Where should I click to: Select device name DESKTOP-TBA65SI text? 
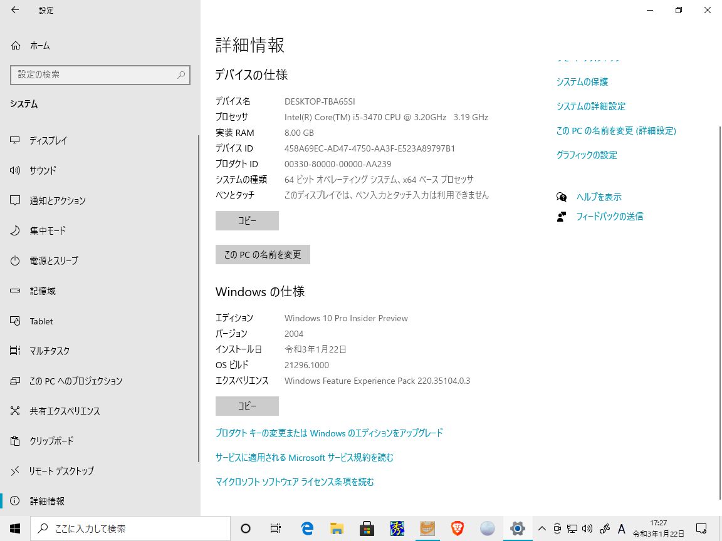(320, 101)
